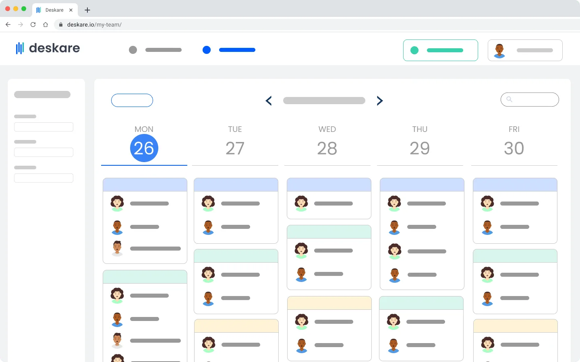Click white-shirt man avatar in Monday's blue card

[117, 249]
